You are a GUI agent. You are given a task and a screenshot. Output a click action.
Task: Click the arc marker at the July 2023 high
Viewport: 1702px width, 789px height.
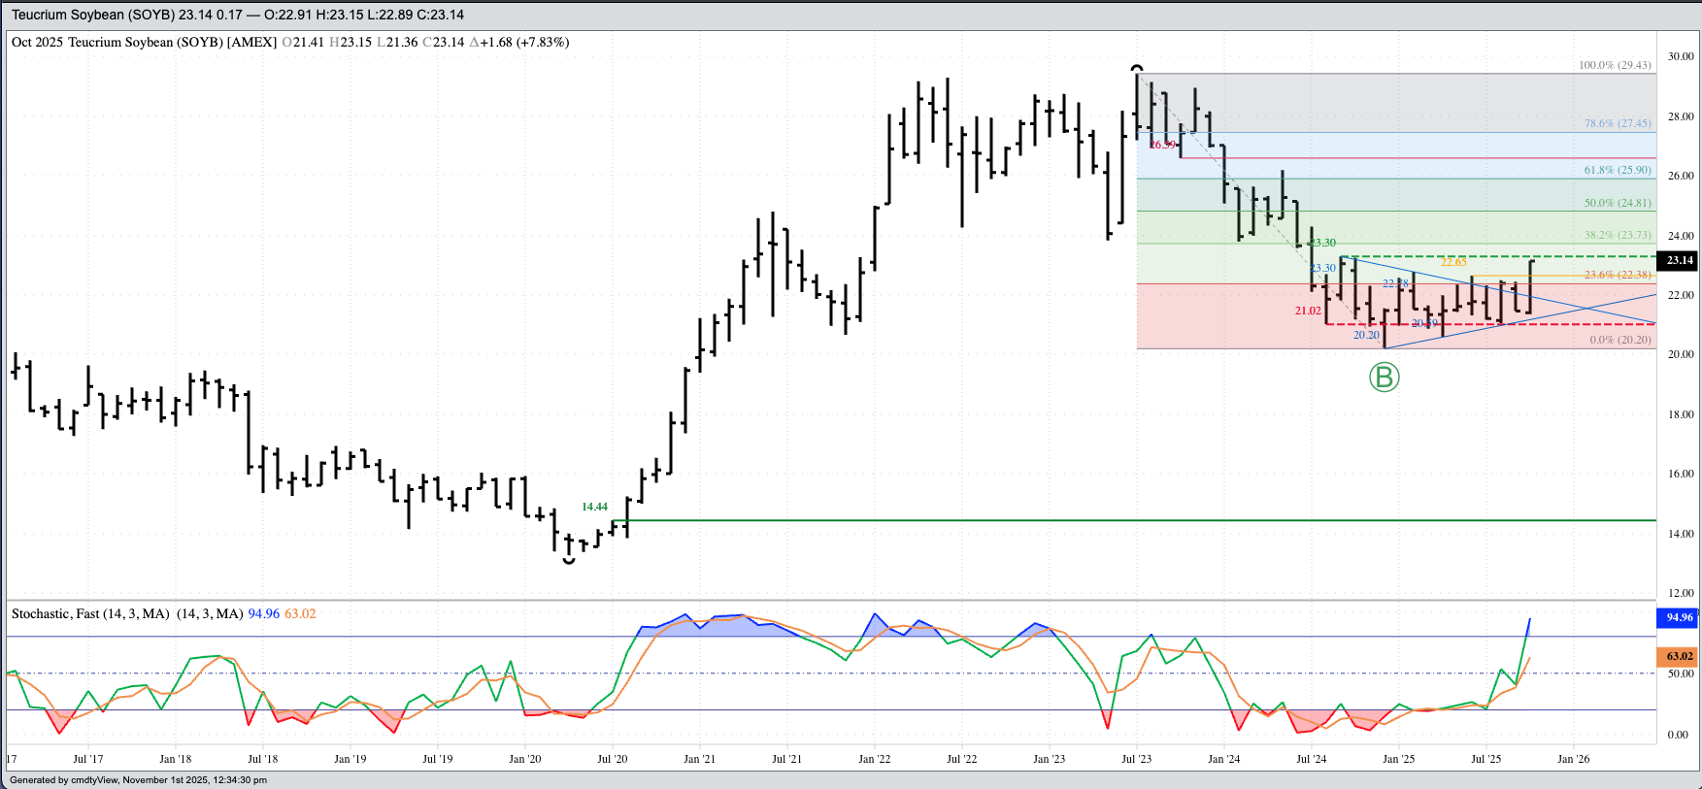tap(1137, 68)
